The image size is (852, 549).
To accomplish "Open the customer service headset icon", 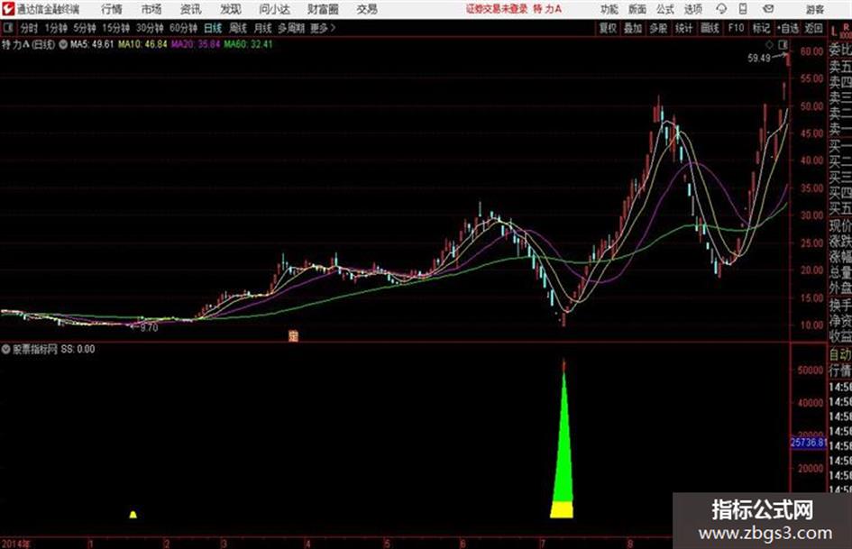I will tap(721, 9).
